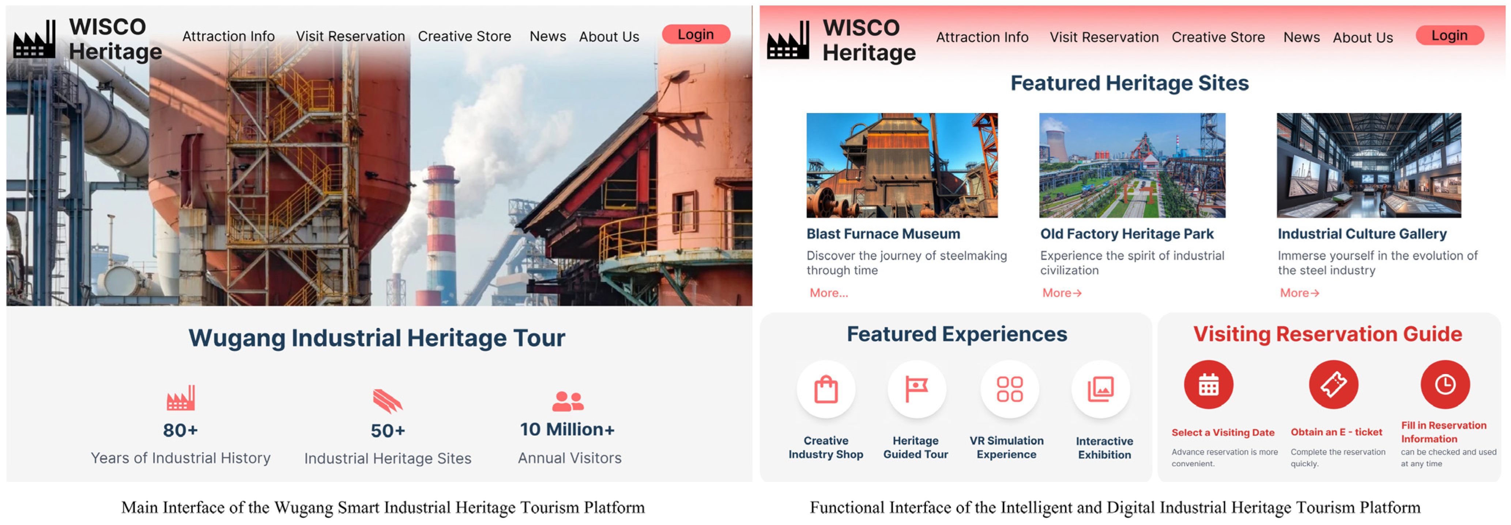Open Visit Reservation in the right navigation bar
This screenshot has height=525, width=1511.
click(x=1103, y=38)
